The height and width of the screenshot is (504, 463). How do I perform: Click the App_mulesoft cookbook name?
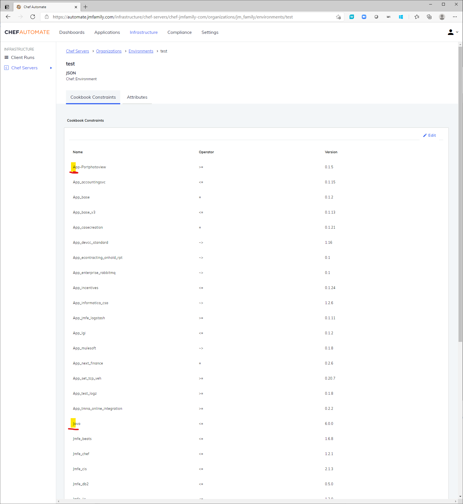[84, 348]
